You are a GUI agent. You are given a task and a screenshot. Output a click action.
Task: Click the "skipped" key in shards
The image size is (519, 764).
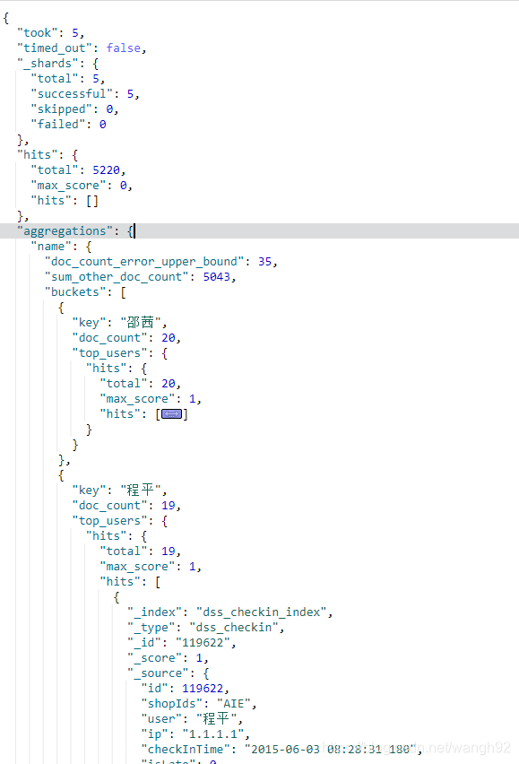point(62,109)
